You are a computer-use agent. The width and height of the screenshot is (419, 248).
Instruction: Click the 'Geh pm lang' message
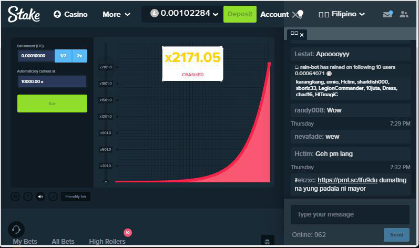[x=334, y=154]
